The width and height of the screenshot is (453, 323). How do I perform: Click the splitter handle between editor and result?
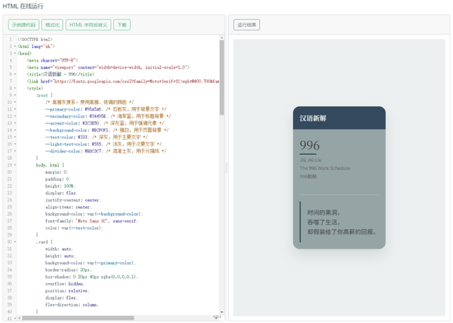click(226, 168)
